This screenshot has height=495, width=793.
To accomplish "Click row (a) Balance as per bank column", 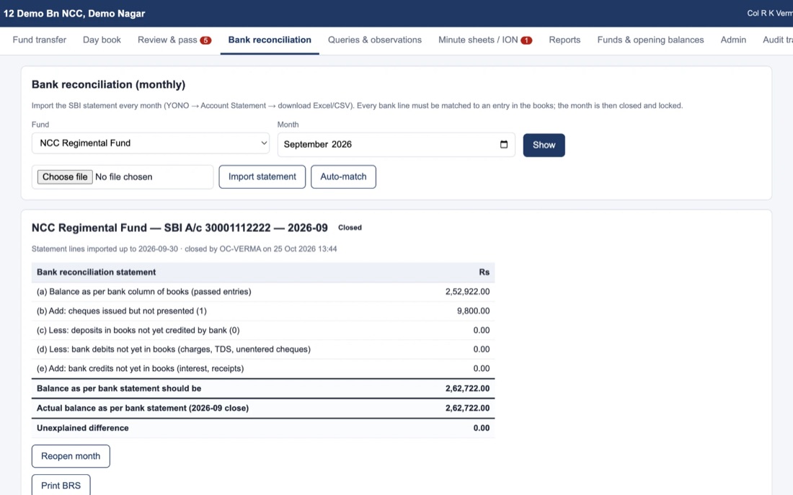I will 263,292.
